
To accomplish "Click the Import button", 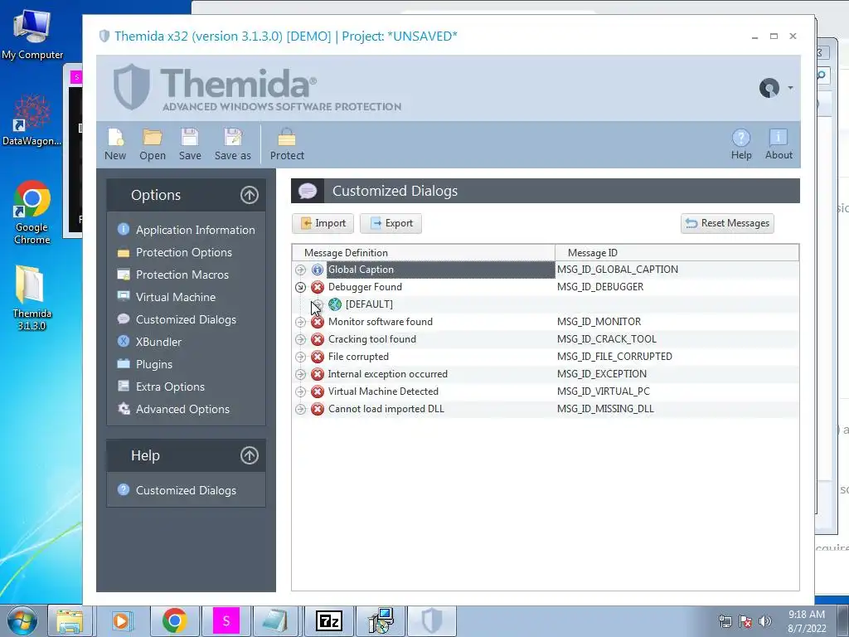I will [323, 223].
